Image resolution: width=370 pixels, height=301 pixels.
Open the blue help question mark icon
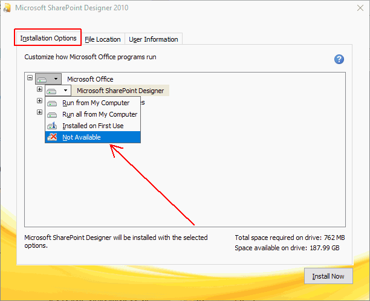coord(339,59)
